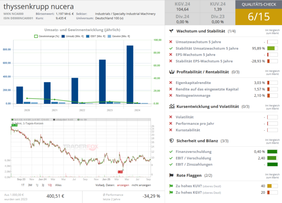Toggle EBIT [Mio. €] legend entry
282x203 pixels.
point(96,36)
